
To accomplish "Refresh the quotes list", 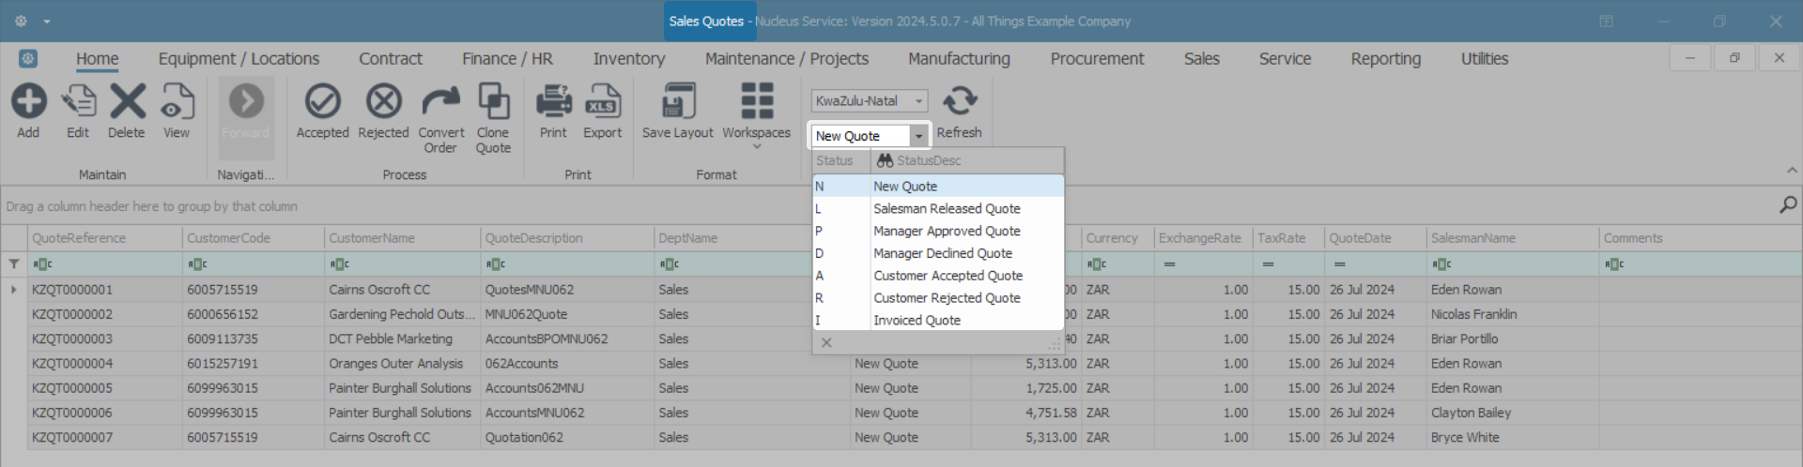I will pos(959,101).
